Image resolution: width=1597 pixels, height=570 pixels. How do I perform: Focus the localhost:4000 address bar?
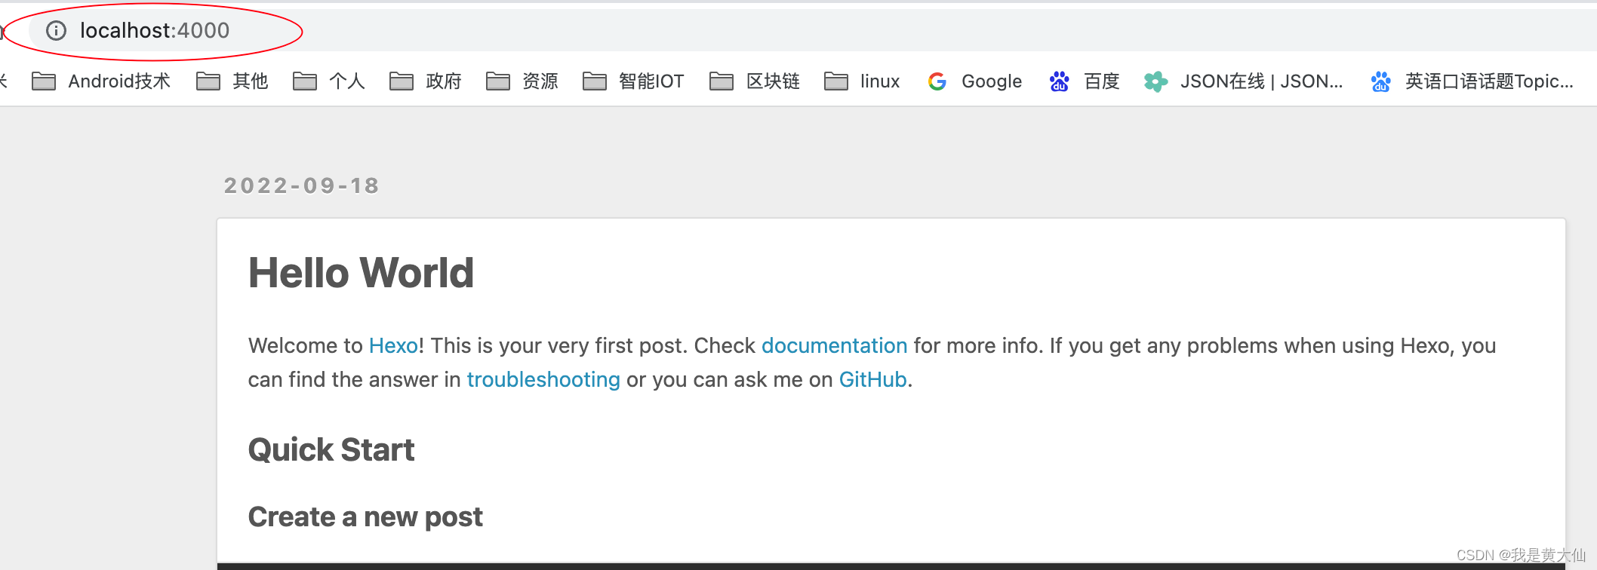click(x=812, y=30)
